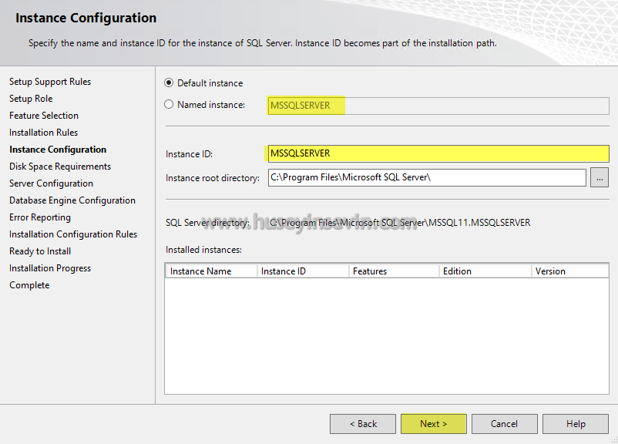The height and width of the screenshot is (444, 618).
Task: Select the Default instance radio button
Action: tap(169, 82)
